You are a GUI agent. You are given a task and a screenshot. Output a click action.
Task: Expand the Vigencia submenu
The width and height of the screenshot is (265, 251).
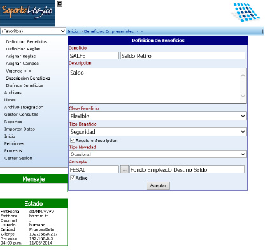click(x=18, y=71)
